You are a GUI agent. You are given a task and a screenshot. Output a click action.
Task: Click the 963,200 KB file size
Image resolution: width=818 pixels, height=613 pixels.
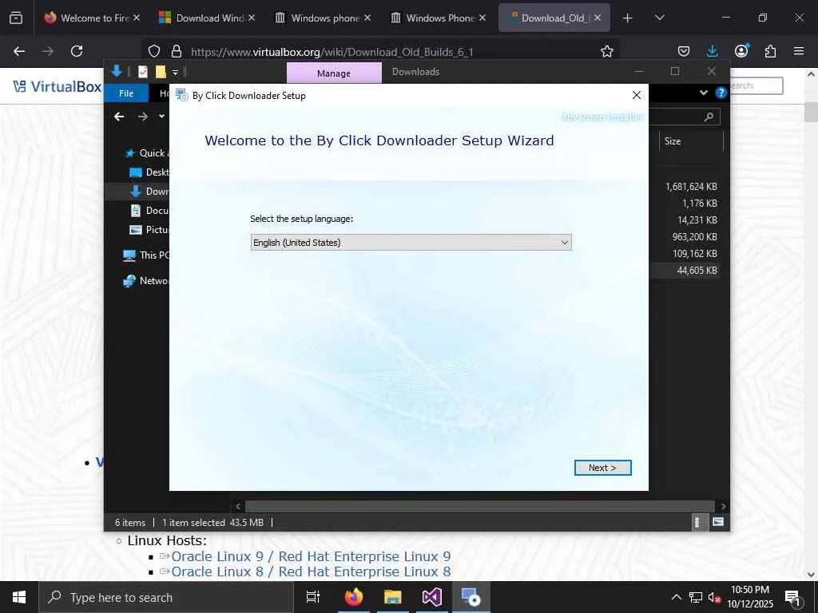click(694, 236)
